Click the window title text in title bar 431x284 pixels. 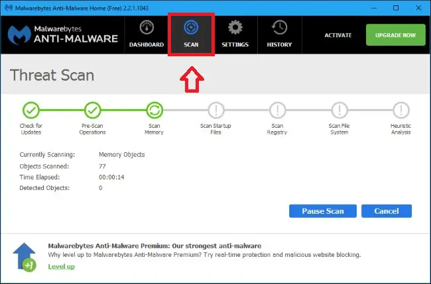tap(82, 8)
